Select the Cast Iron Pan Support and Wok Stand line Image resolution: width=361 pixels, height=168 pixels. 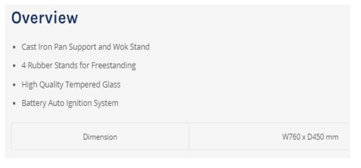[x=85, y=47]
